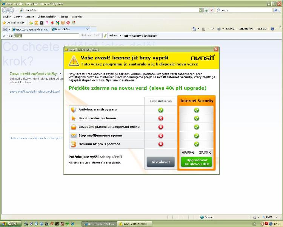Click the IE Back navigation arrow
The width and height of the screenshot is (283, 227).
[x=5, y=10]
